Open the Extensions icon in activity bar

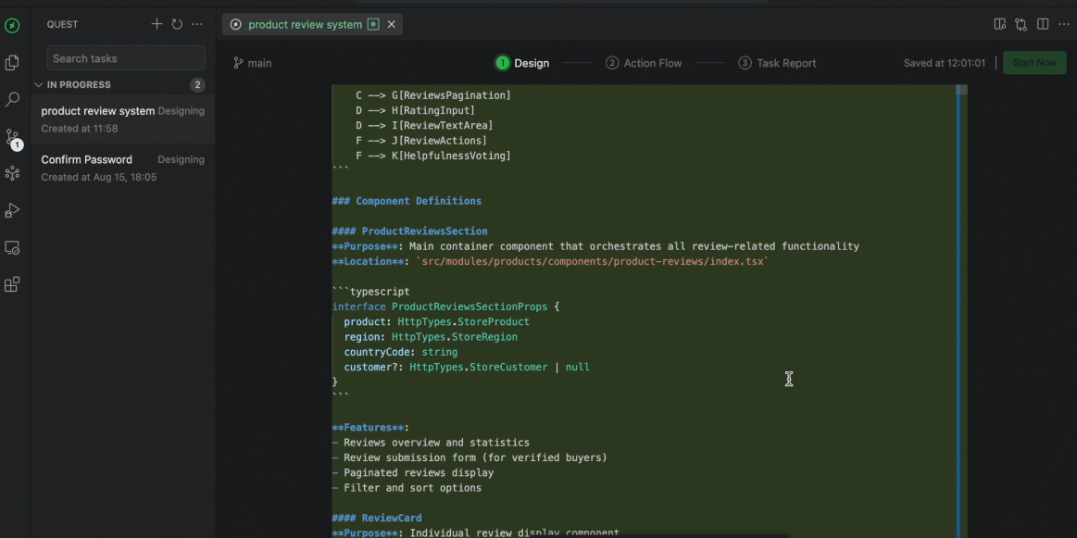tap(12, 285)
